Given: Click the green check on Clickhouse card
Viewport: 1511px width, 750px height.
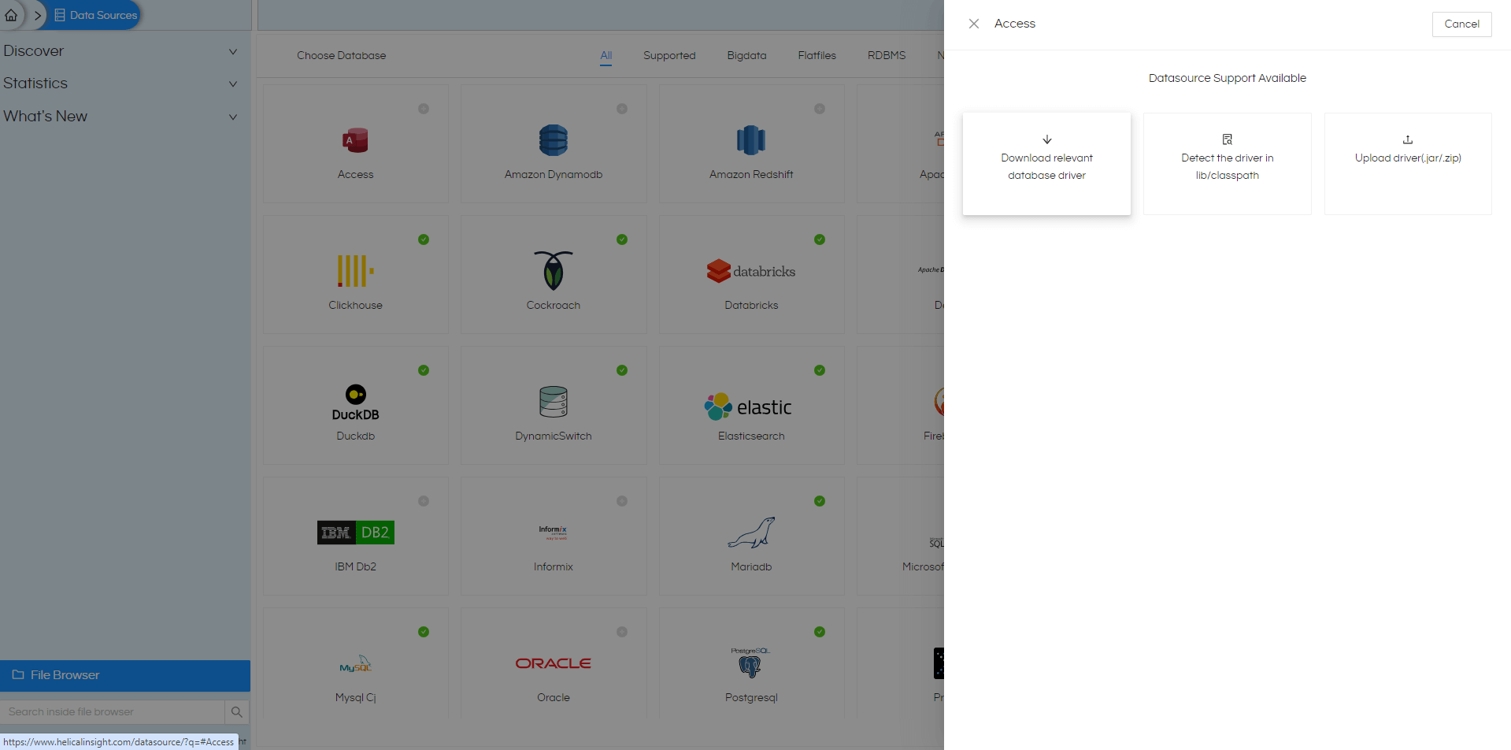Looking at the screenshot, I should point(424,239).
